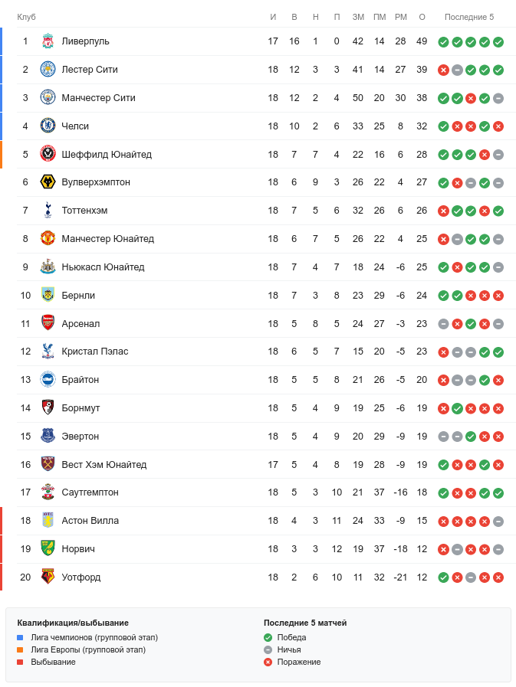Select the Кристал Пэлас team name

tap(95, 352)
